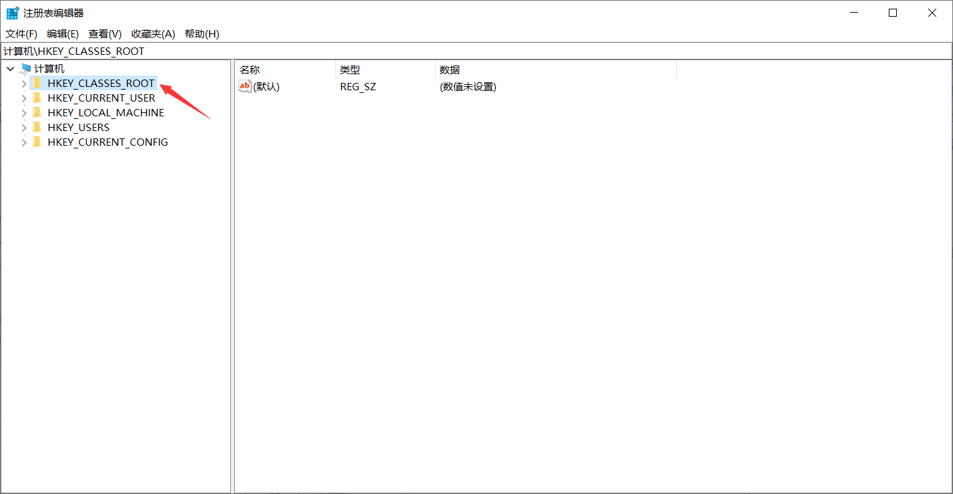Expand the HKEY_CURRENT_USER node
Screen dimensions: 953x494
(x=24, y=98)
